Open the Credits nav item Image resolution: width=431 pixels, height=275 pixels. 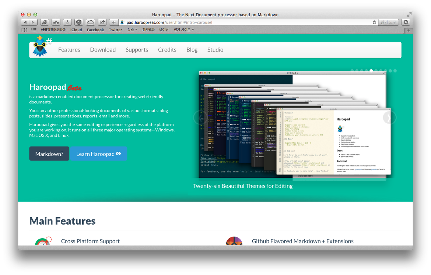[167, 50]
